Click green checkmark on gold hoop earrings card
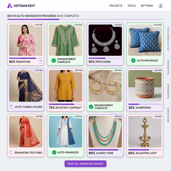This screenshot has height=171, width=171. (x=91, y=107)
